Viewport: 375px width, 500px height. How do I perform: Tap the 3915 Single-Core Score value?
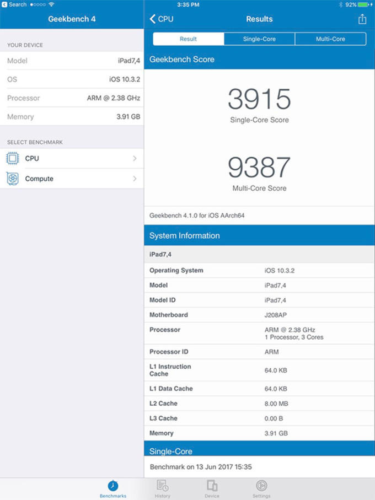[259, 99]
